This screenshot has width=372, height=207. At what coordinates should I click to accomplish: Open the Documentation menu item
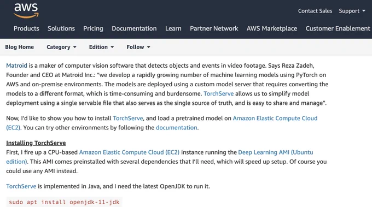[134, 28]
